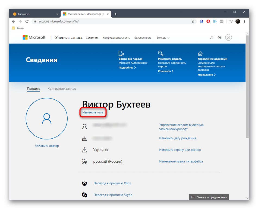Open a new browser tab with plus
Screen dimensions: 258x209
[x=115, y=14]
